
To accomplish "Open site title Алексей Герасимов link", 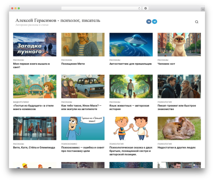I will [58, 21].
